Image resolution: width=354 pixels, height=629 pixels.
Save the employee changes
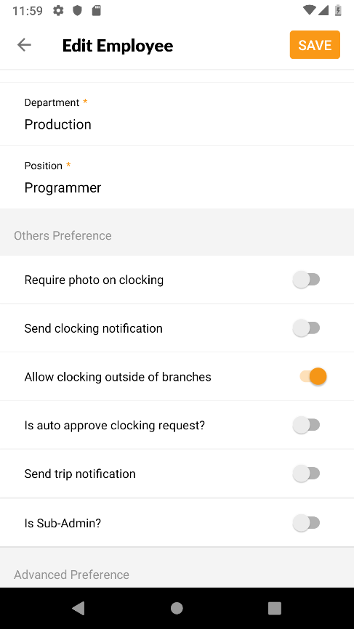315,45
